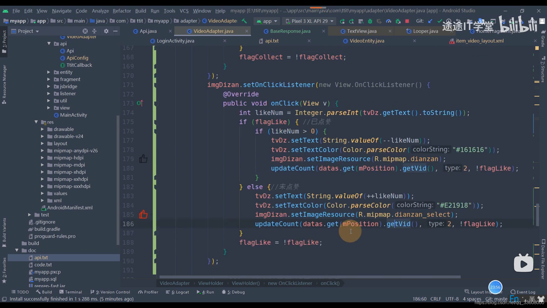Toggle the 2: Favorites side button

(x=4, y=270)
